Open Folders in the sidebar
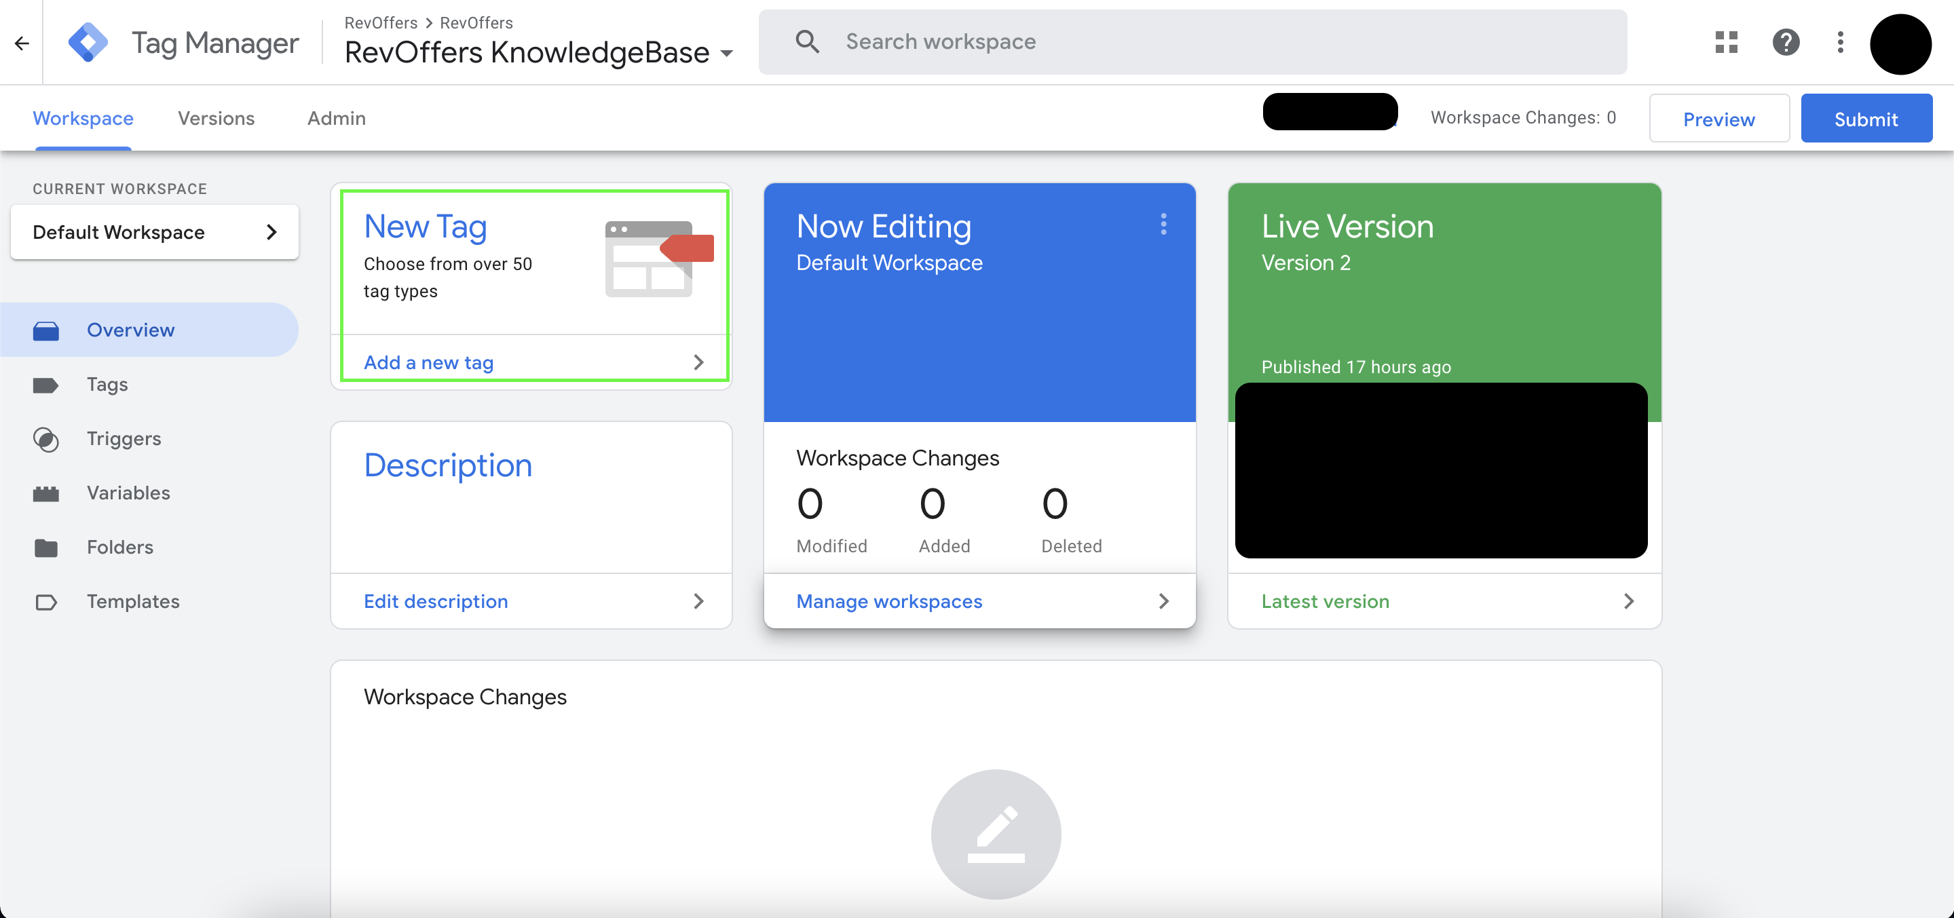The image size is (1954, 918). click(149, 548)
